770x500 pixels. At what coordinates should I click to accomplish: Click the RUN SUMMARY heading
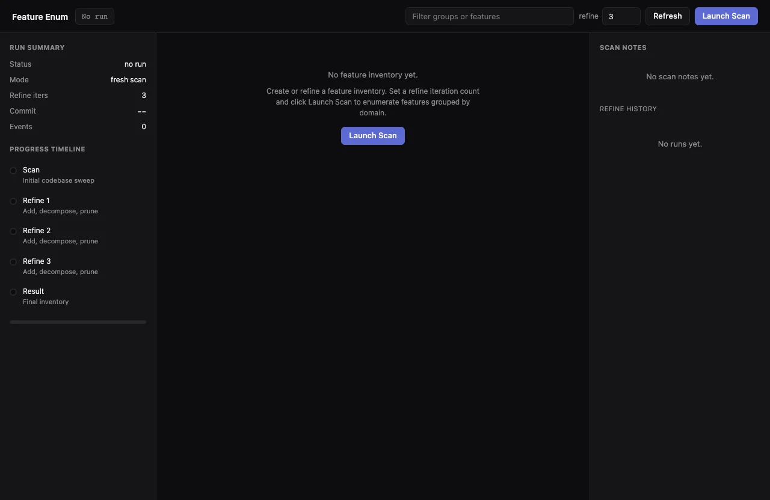click(37, 47)
